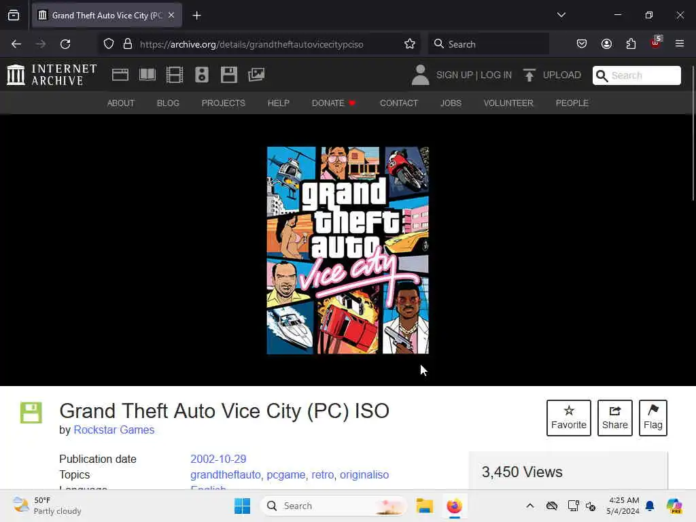Open Firefox account icon
Viewport: 696px width, 522px height.
(x=606, y=44)
